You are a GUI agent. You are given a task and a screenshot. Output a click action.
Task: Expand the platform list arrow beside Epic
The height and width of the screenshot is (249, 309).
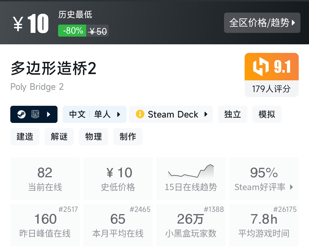click(49, 114)
